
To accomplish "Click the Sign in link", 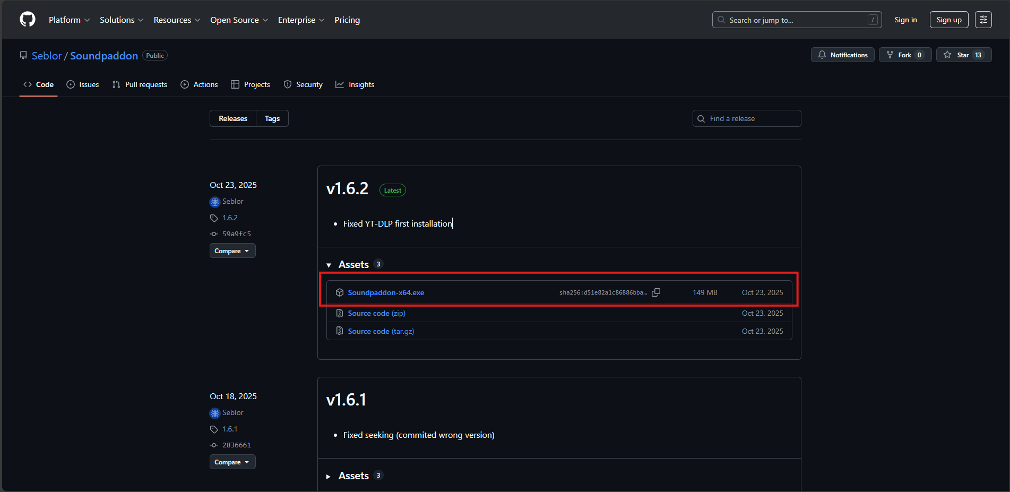I will click(x=905, y=20).
